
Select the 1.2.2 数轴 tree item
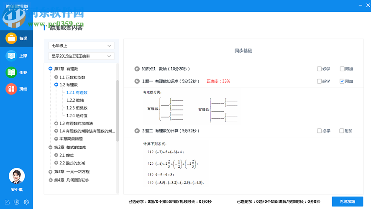tap(75, 100)
